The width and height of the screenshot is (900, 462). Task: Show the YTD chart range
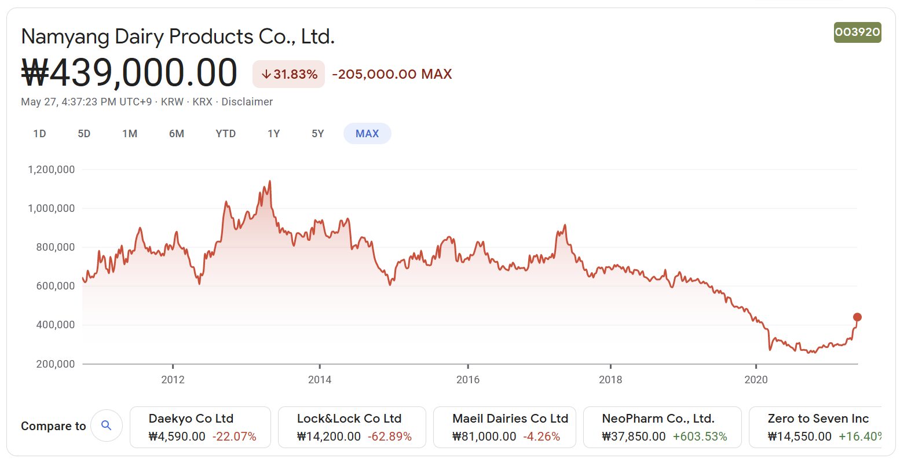coord(225,134)
